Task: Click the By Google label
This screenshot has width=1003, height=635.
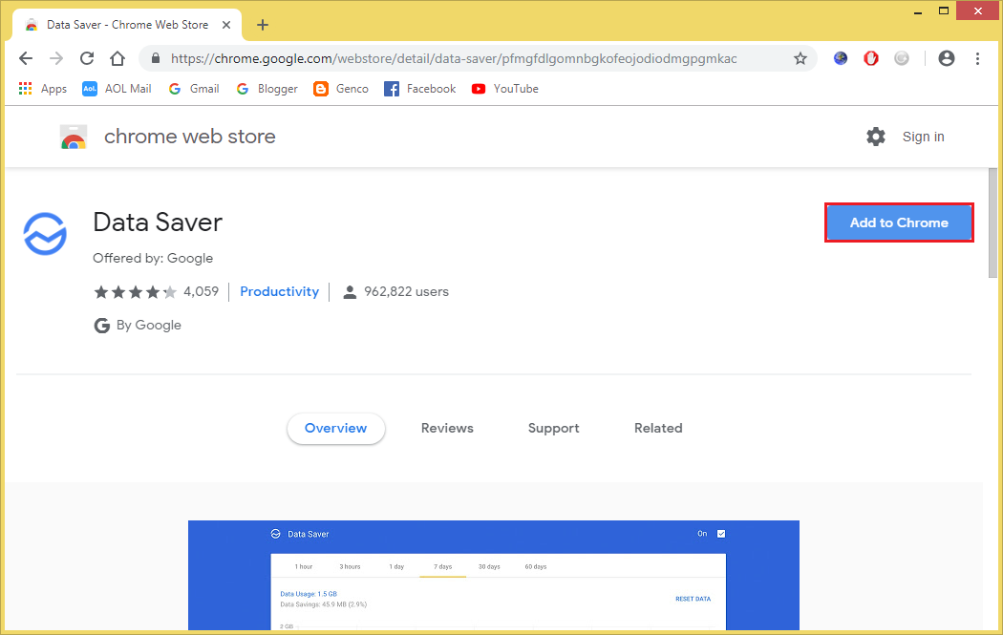Action: (148, 326)
